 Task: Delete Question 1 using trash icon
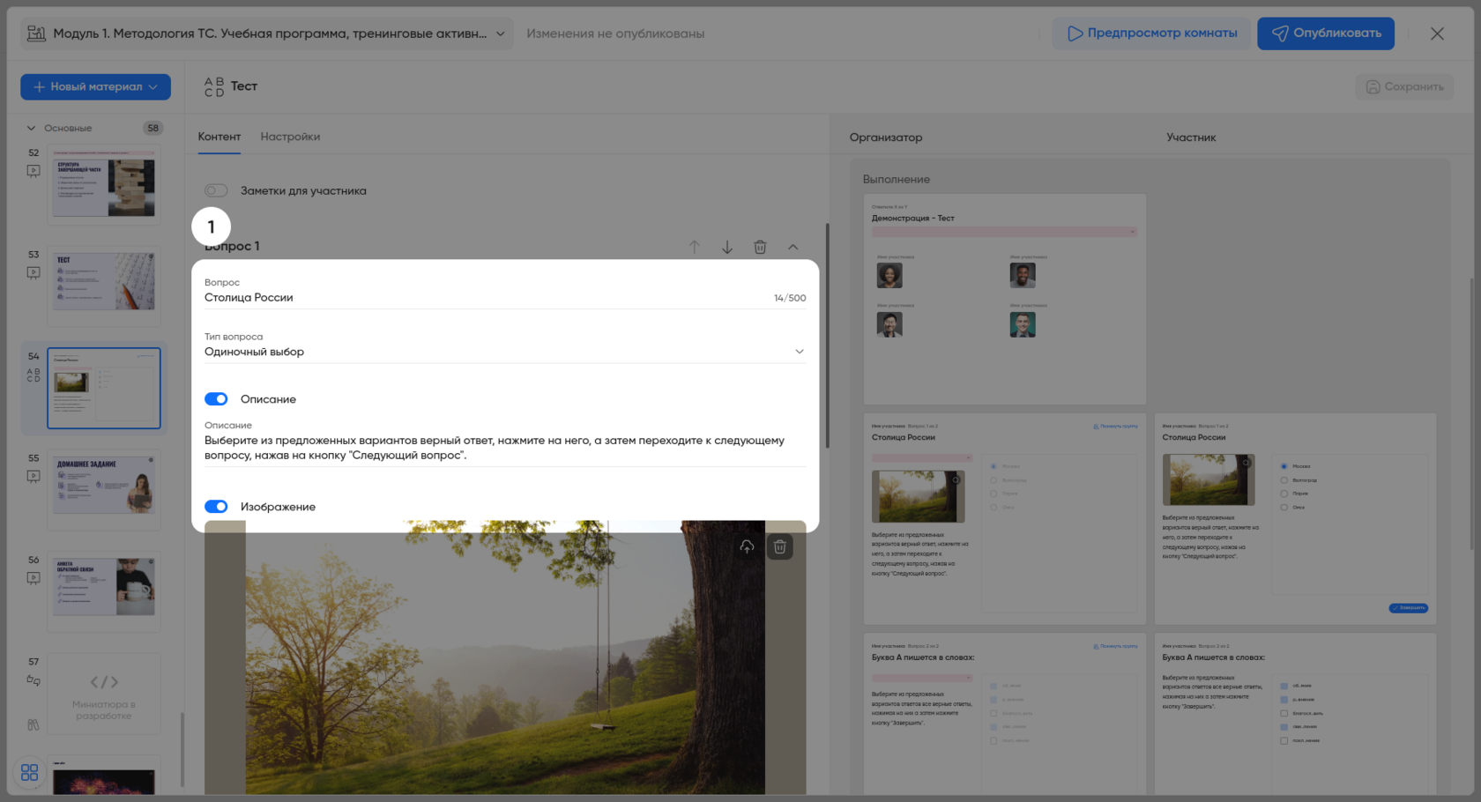760,248
